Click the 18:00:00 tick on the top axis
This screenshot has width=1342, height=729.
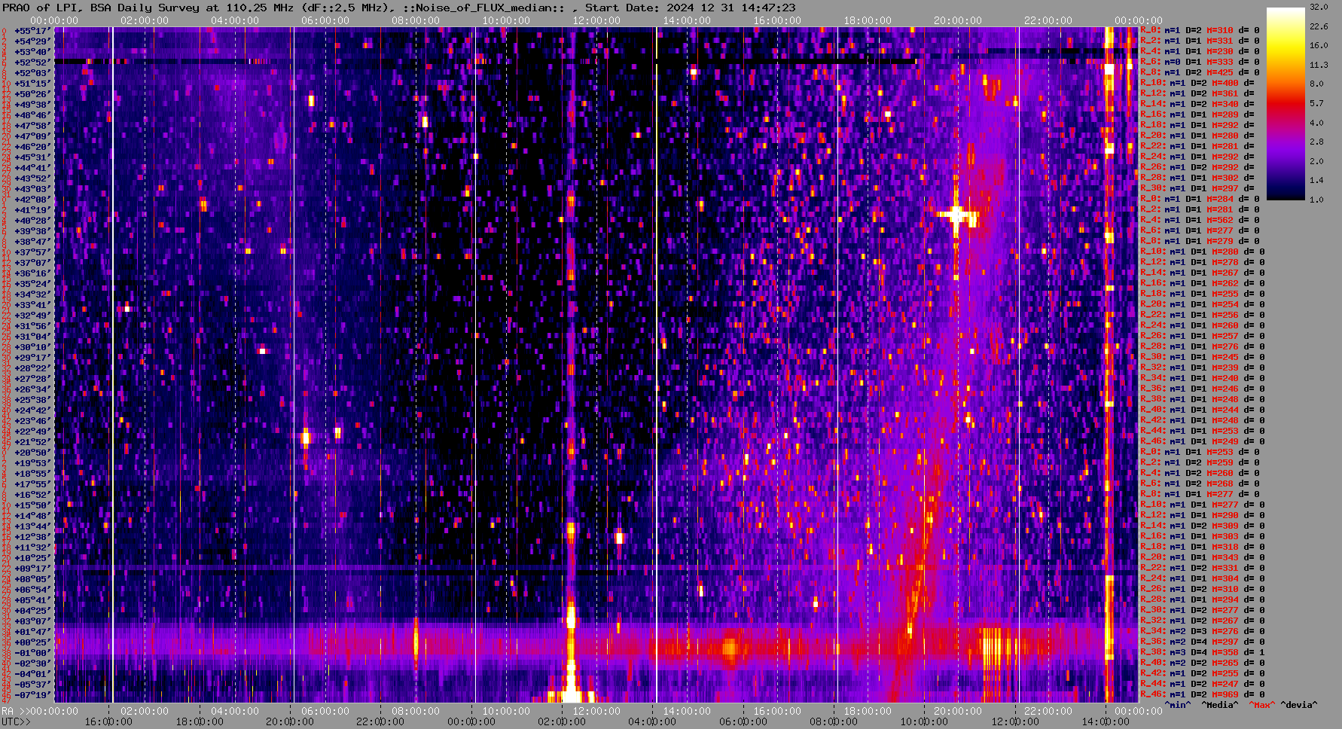coord(868,20)
